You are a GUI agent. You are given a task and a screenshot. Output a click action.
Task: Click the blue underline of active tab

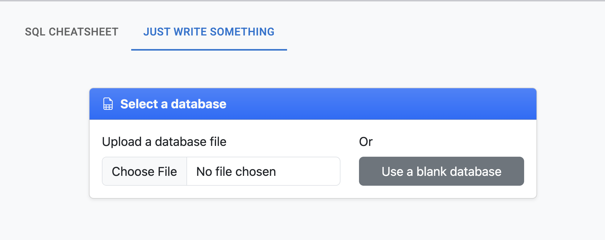tap(209, 50)
